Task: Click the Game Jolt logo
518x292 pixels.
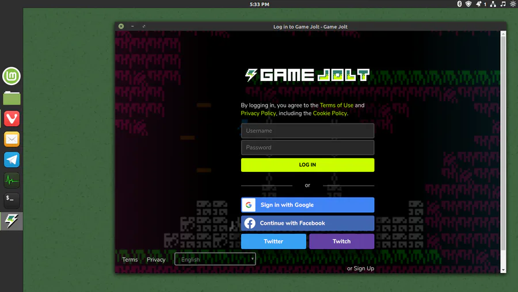Action: pos(307,75)
